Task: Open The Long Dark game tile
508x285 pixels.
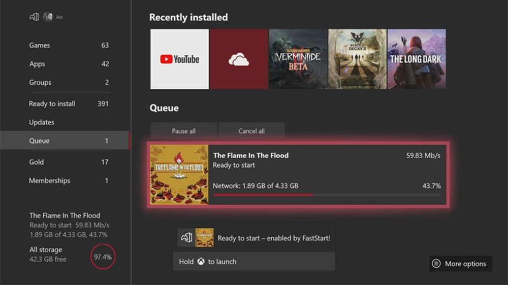Action: 417,59
